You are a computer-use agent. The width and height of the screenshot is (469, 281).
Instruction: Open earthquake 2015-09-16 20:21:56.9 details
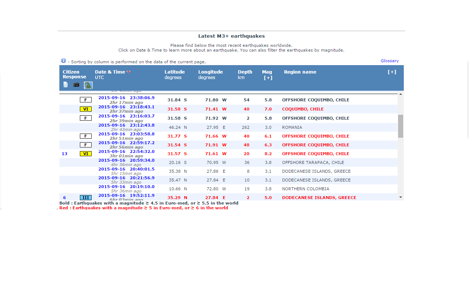point(126,178)
